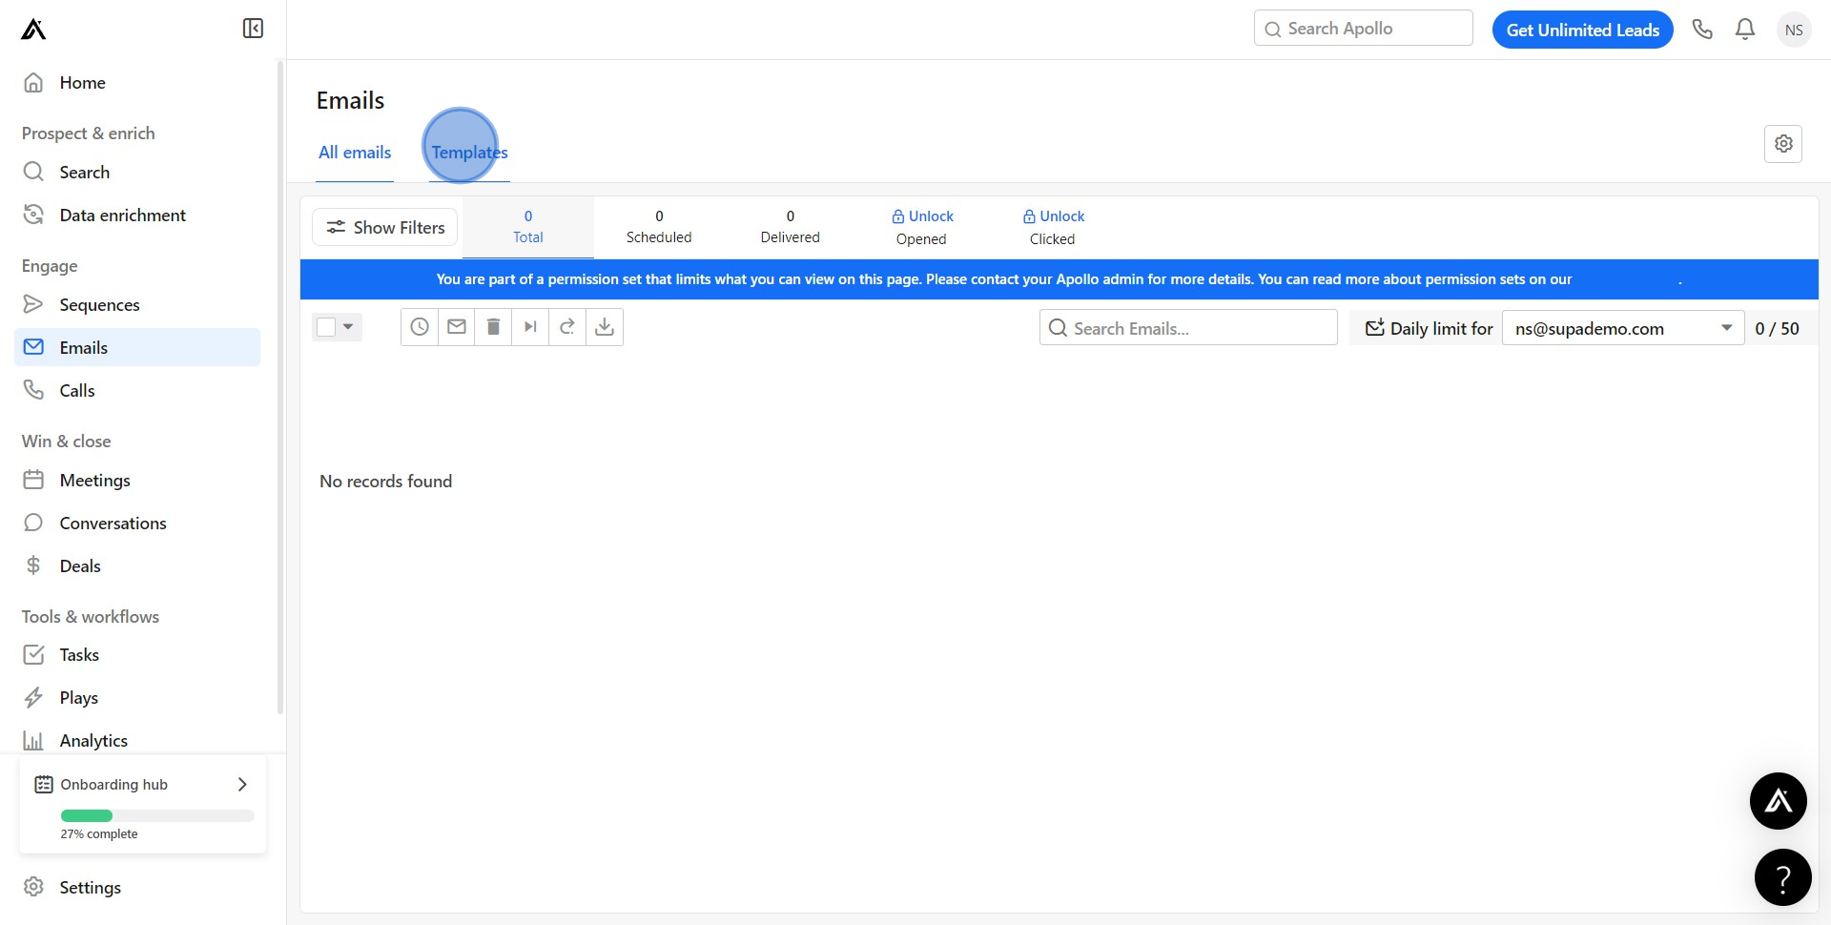The width and height of the screenshot is (1831, 925).
Task: Focus the Search Emails field
Action: point(1188,328)
